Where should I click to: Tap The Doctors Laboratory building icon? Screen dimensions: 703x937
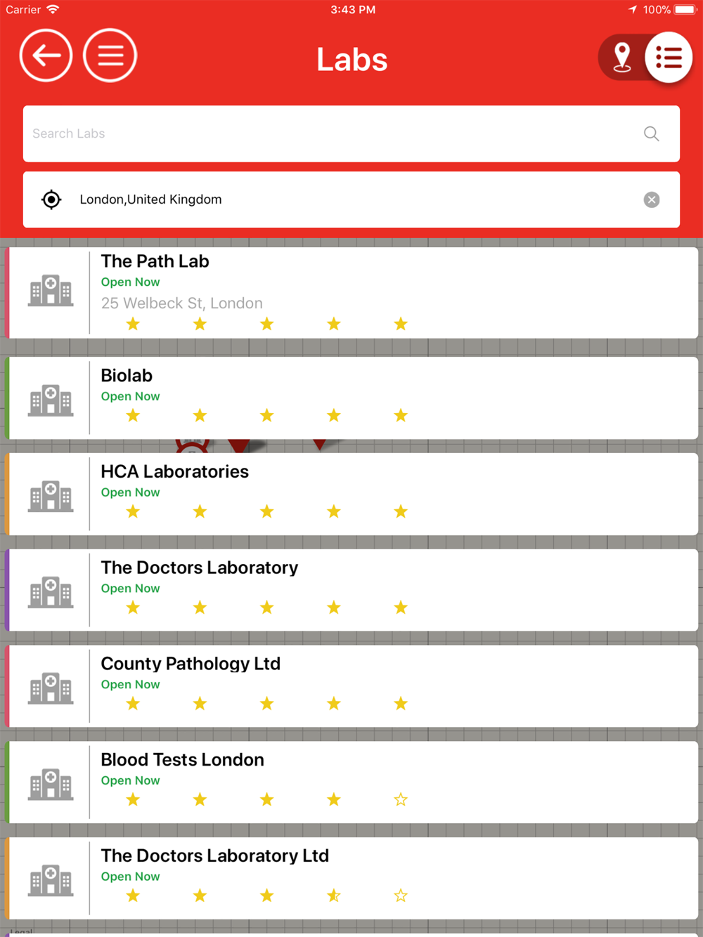pyautogui.click(x=51, y=592)
